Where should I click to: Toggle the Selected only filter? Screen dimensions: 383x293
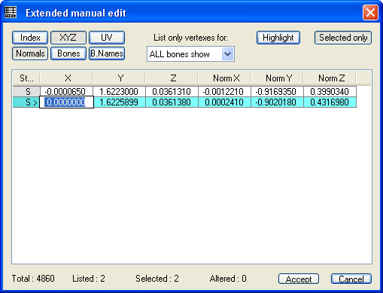343,38
